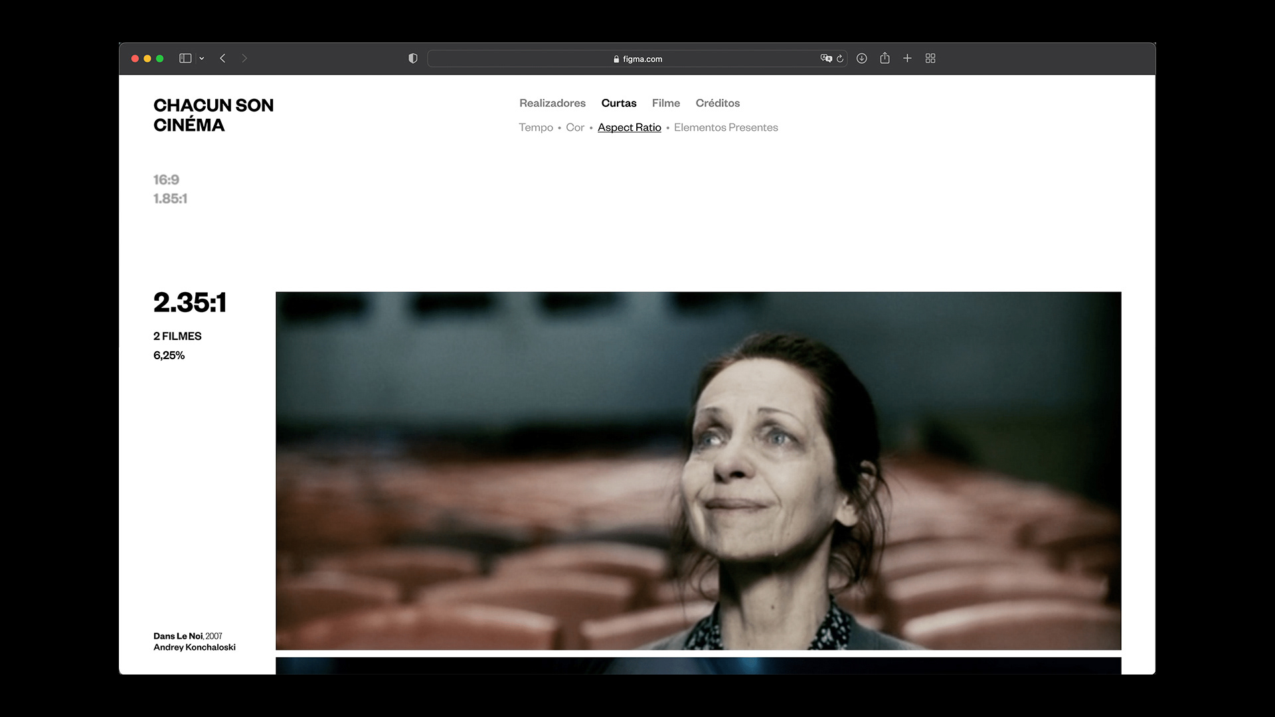Toggle the Safari sidebar icon
This screenshot has width=1275, height=717.
(185, 58)
